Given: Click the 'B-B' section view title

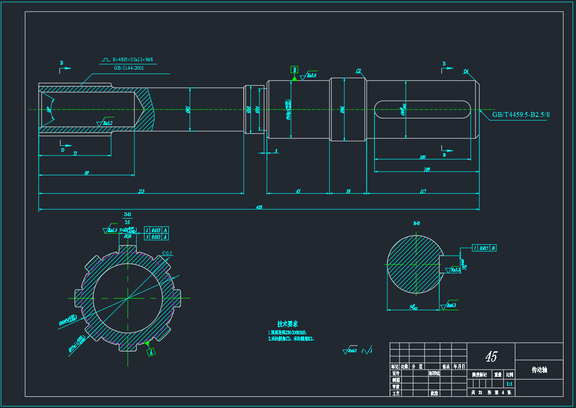Looking at the screenshot, I should (417, 223).
